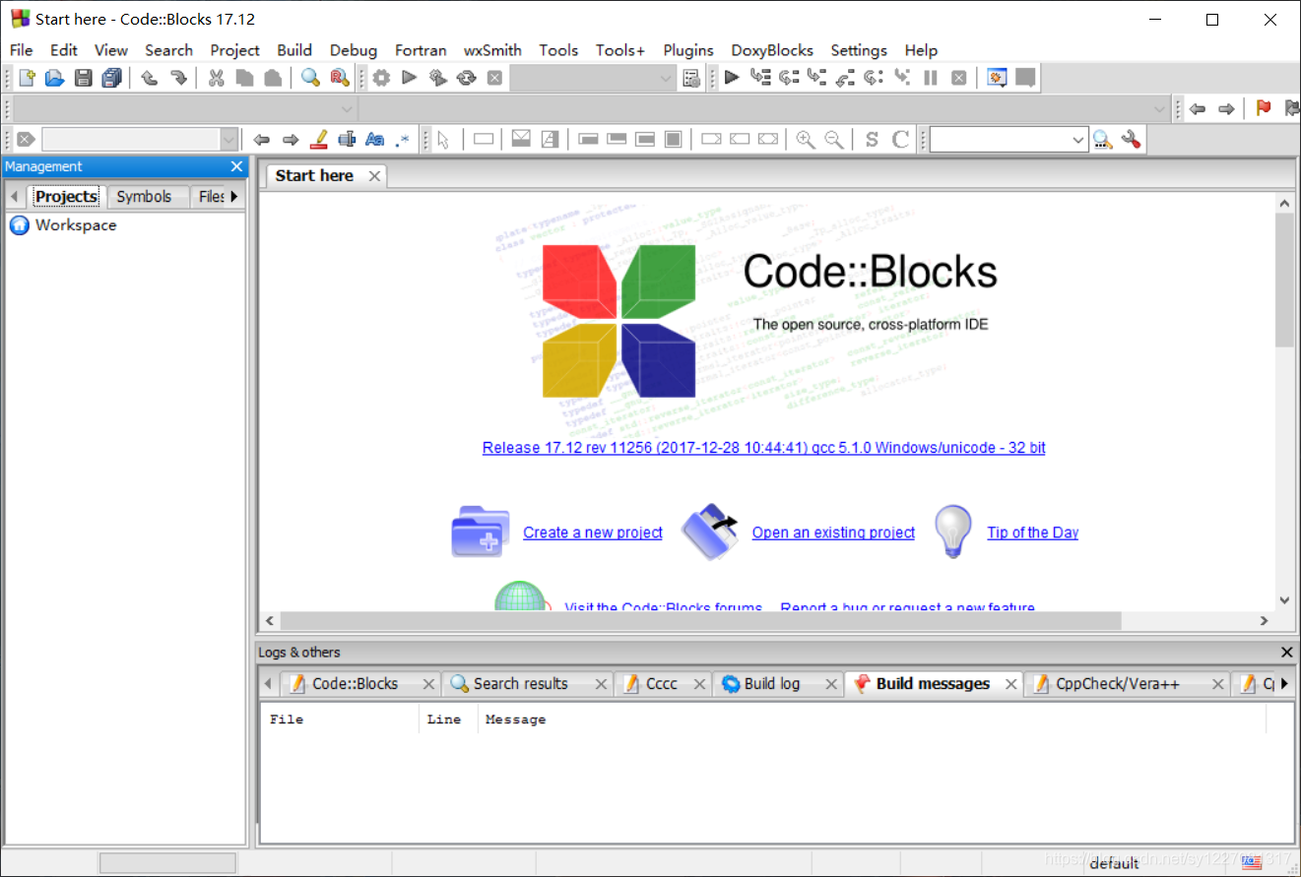
Task: Open the code completion scope dropdown
Action: (347, 108)
